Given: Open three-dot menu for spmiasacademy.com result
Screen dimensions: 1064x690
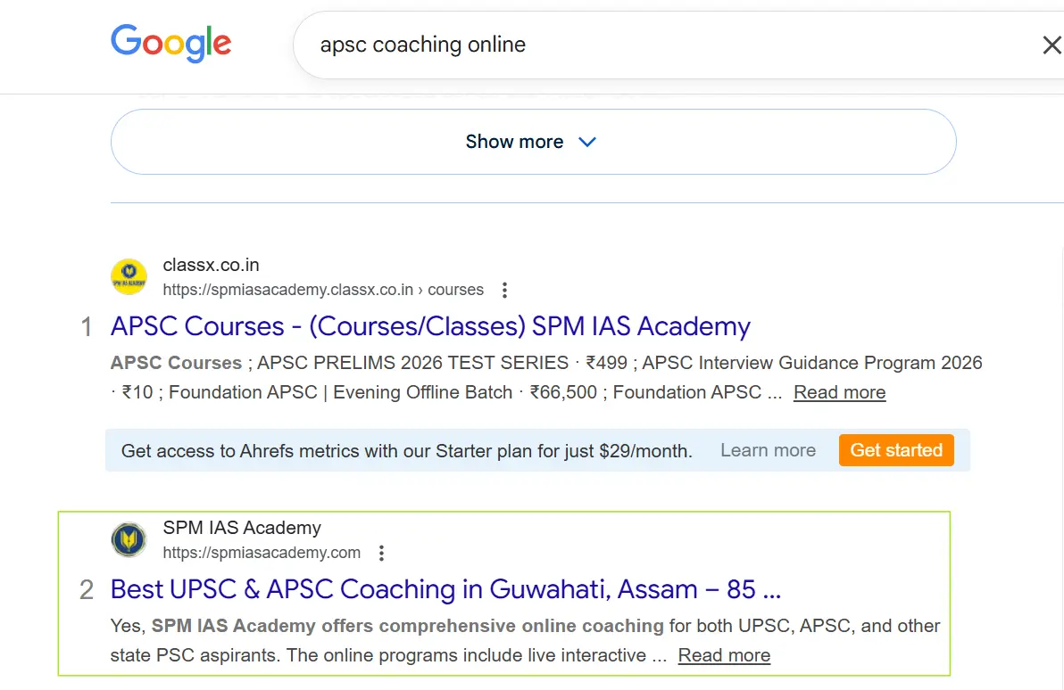Looking at the screenshot, I should 382,553.
